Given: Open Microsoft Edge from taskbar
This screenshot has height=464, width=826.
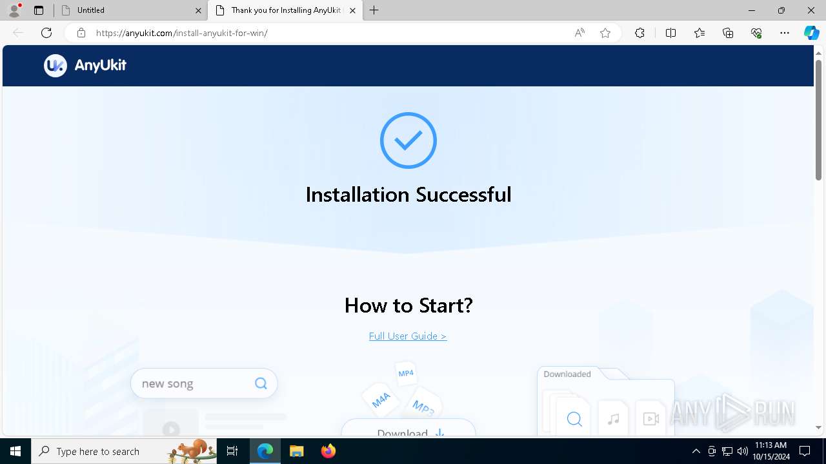Looking at the screenshot, I should pyautogui.click(x=265, y=451).
